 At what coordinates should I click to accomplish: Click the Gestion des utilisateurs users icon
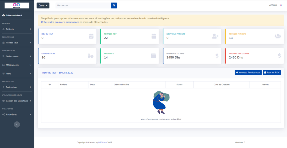click(x=3, y=101)
